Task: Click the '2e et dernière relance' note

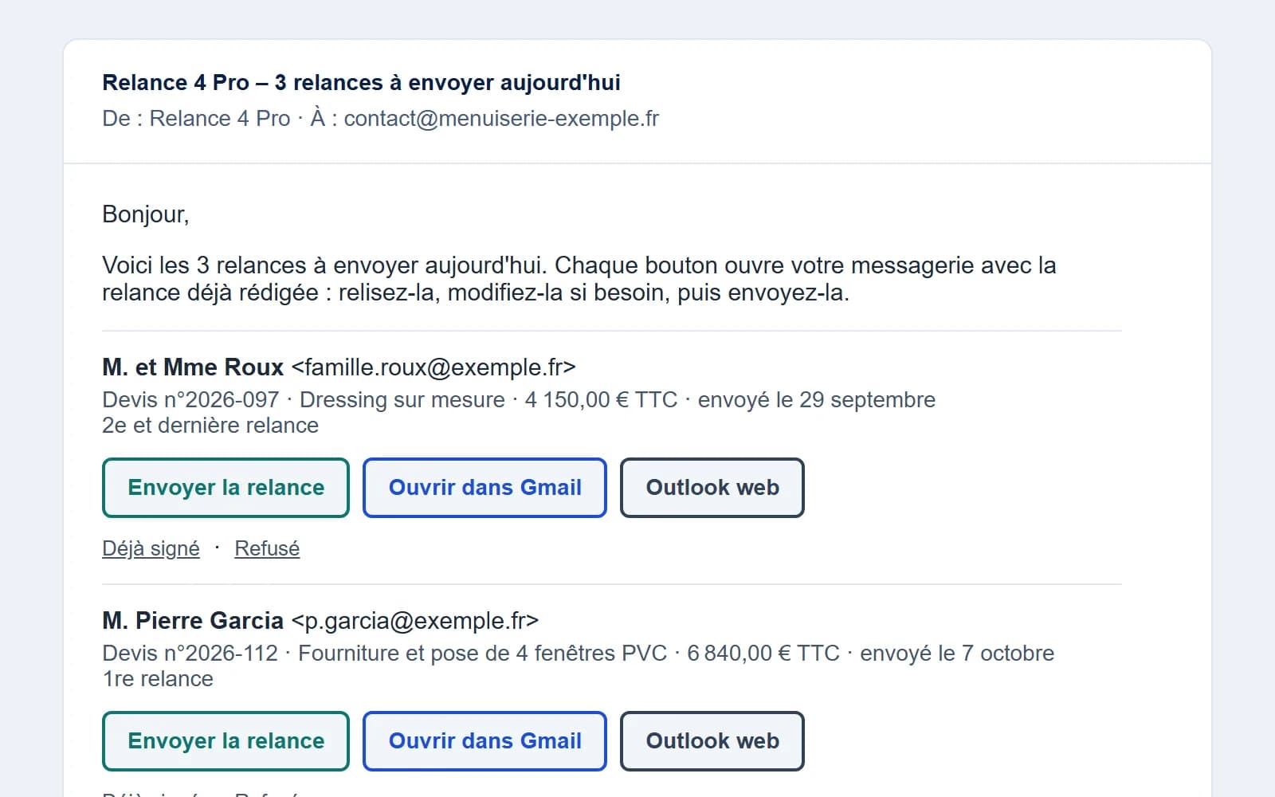Action: [x=210, y=426]
